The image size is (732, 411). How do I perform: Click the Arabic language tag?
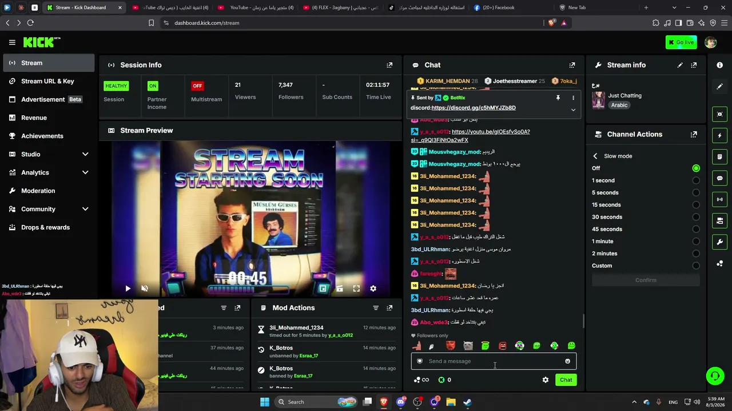pos(619,106)
